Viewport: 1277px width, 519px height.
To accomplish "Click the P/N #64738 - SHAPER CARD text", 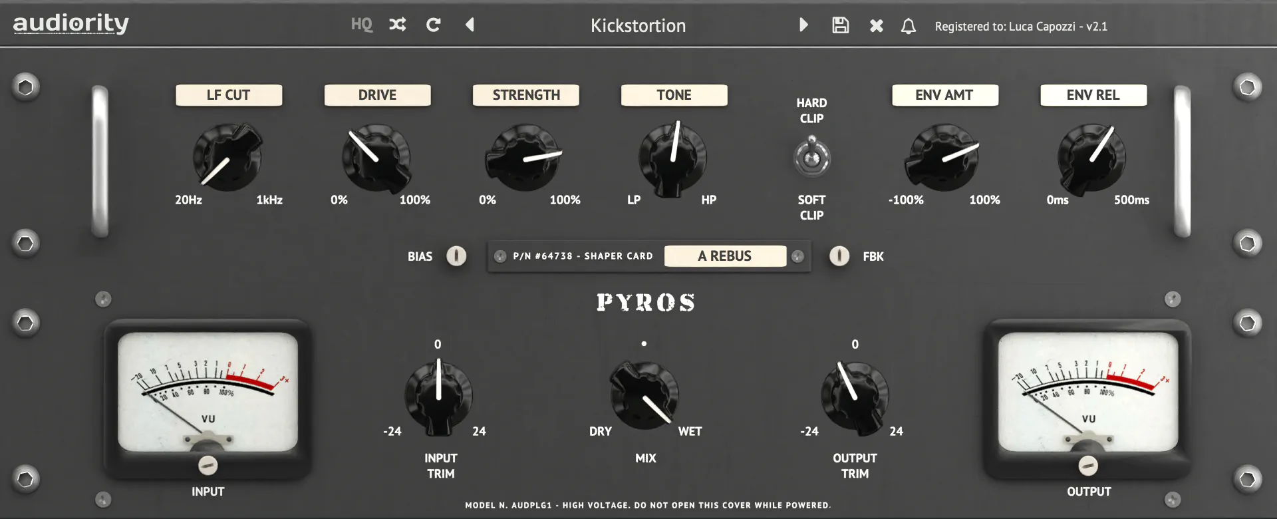I will 583,256.
